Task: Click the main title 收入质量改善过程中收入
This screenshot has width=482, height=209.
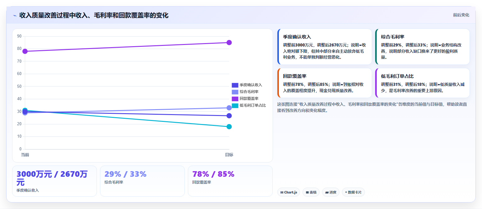Action: click(94, 15)
